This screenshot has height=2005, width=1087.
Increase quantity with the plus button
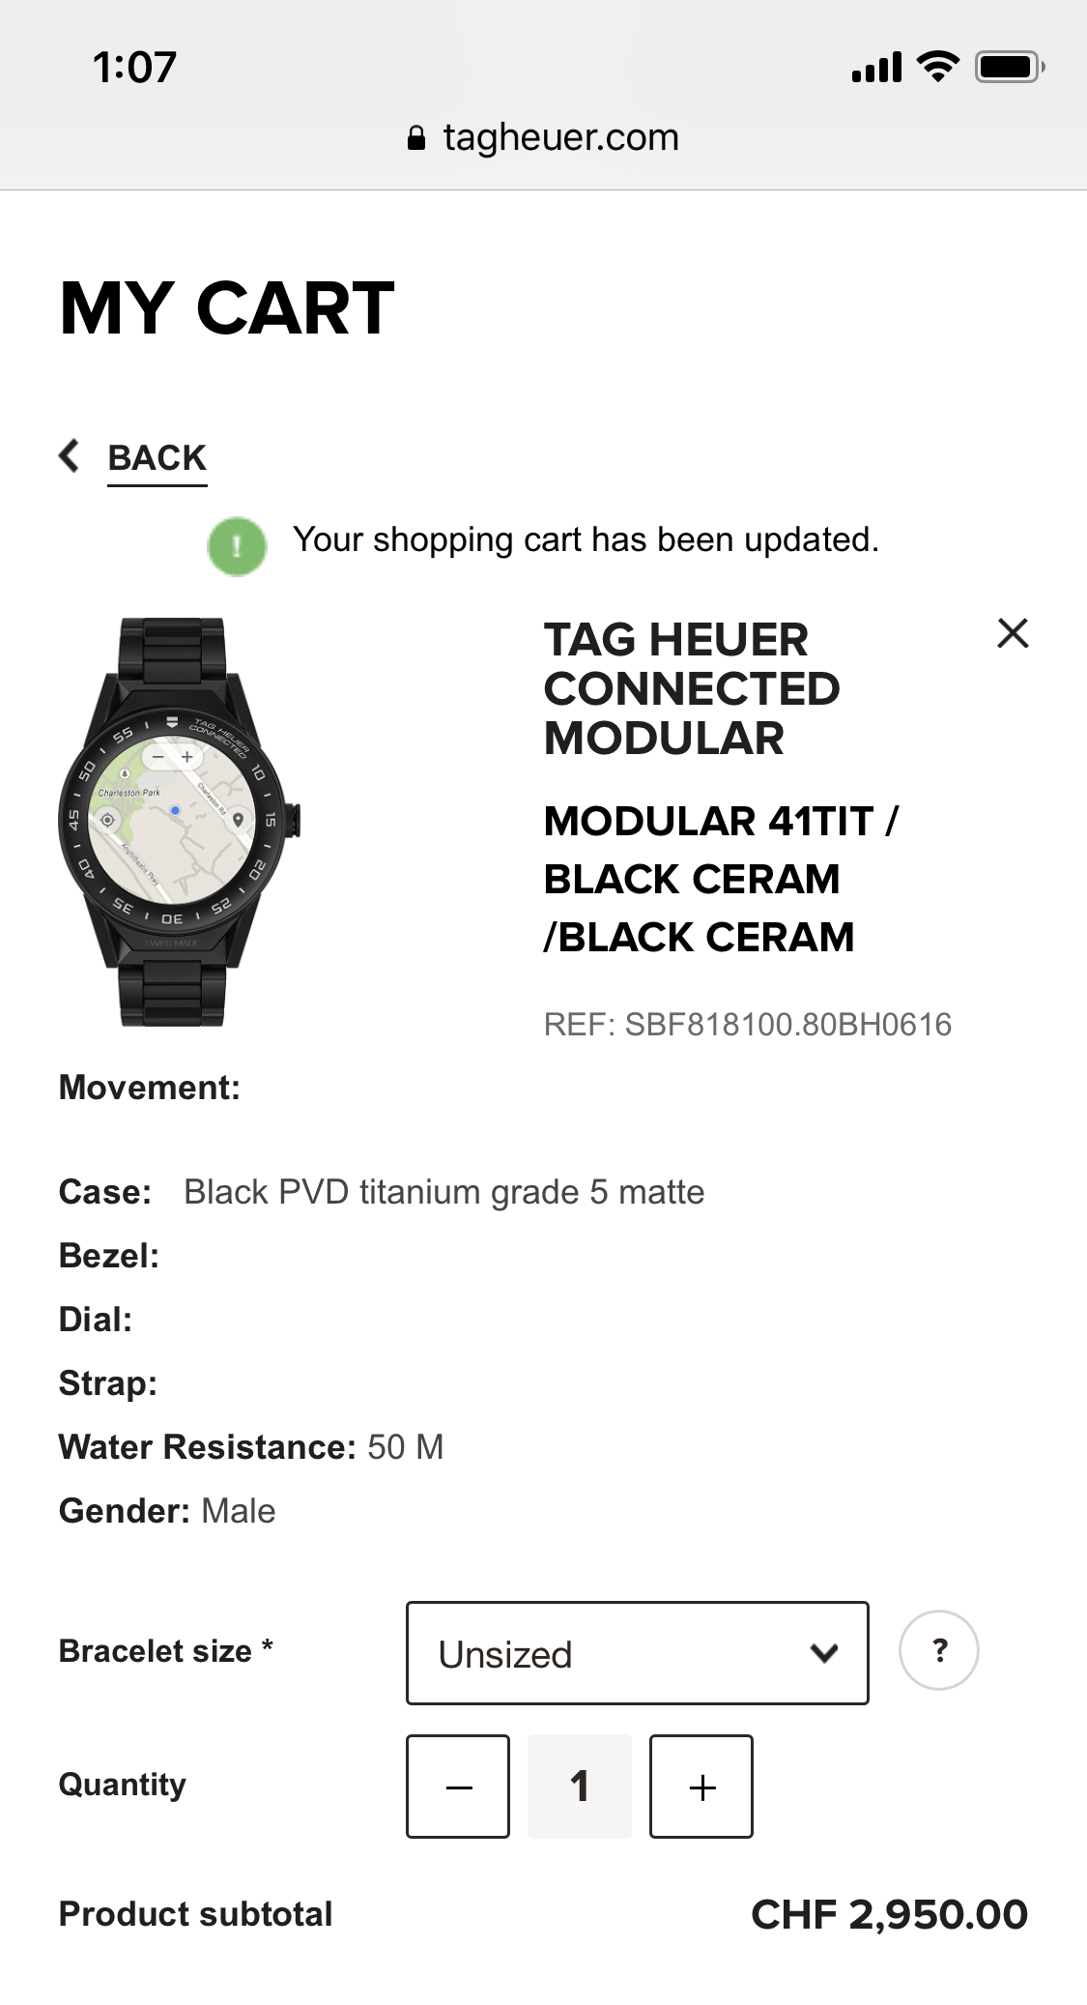point(701,1786)
